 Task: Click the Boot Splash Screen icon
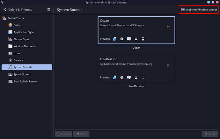(x=10, y=81)
